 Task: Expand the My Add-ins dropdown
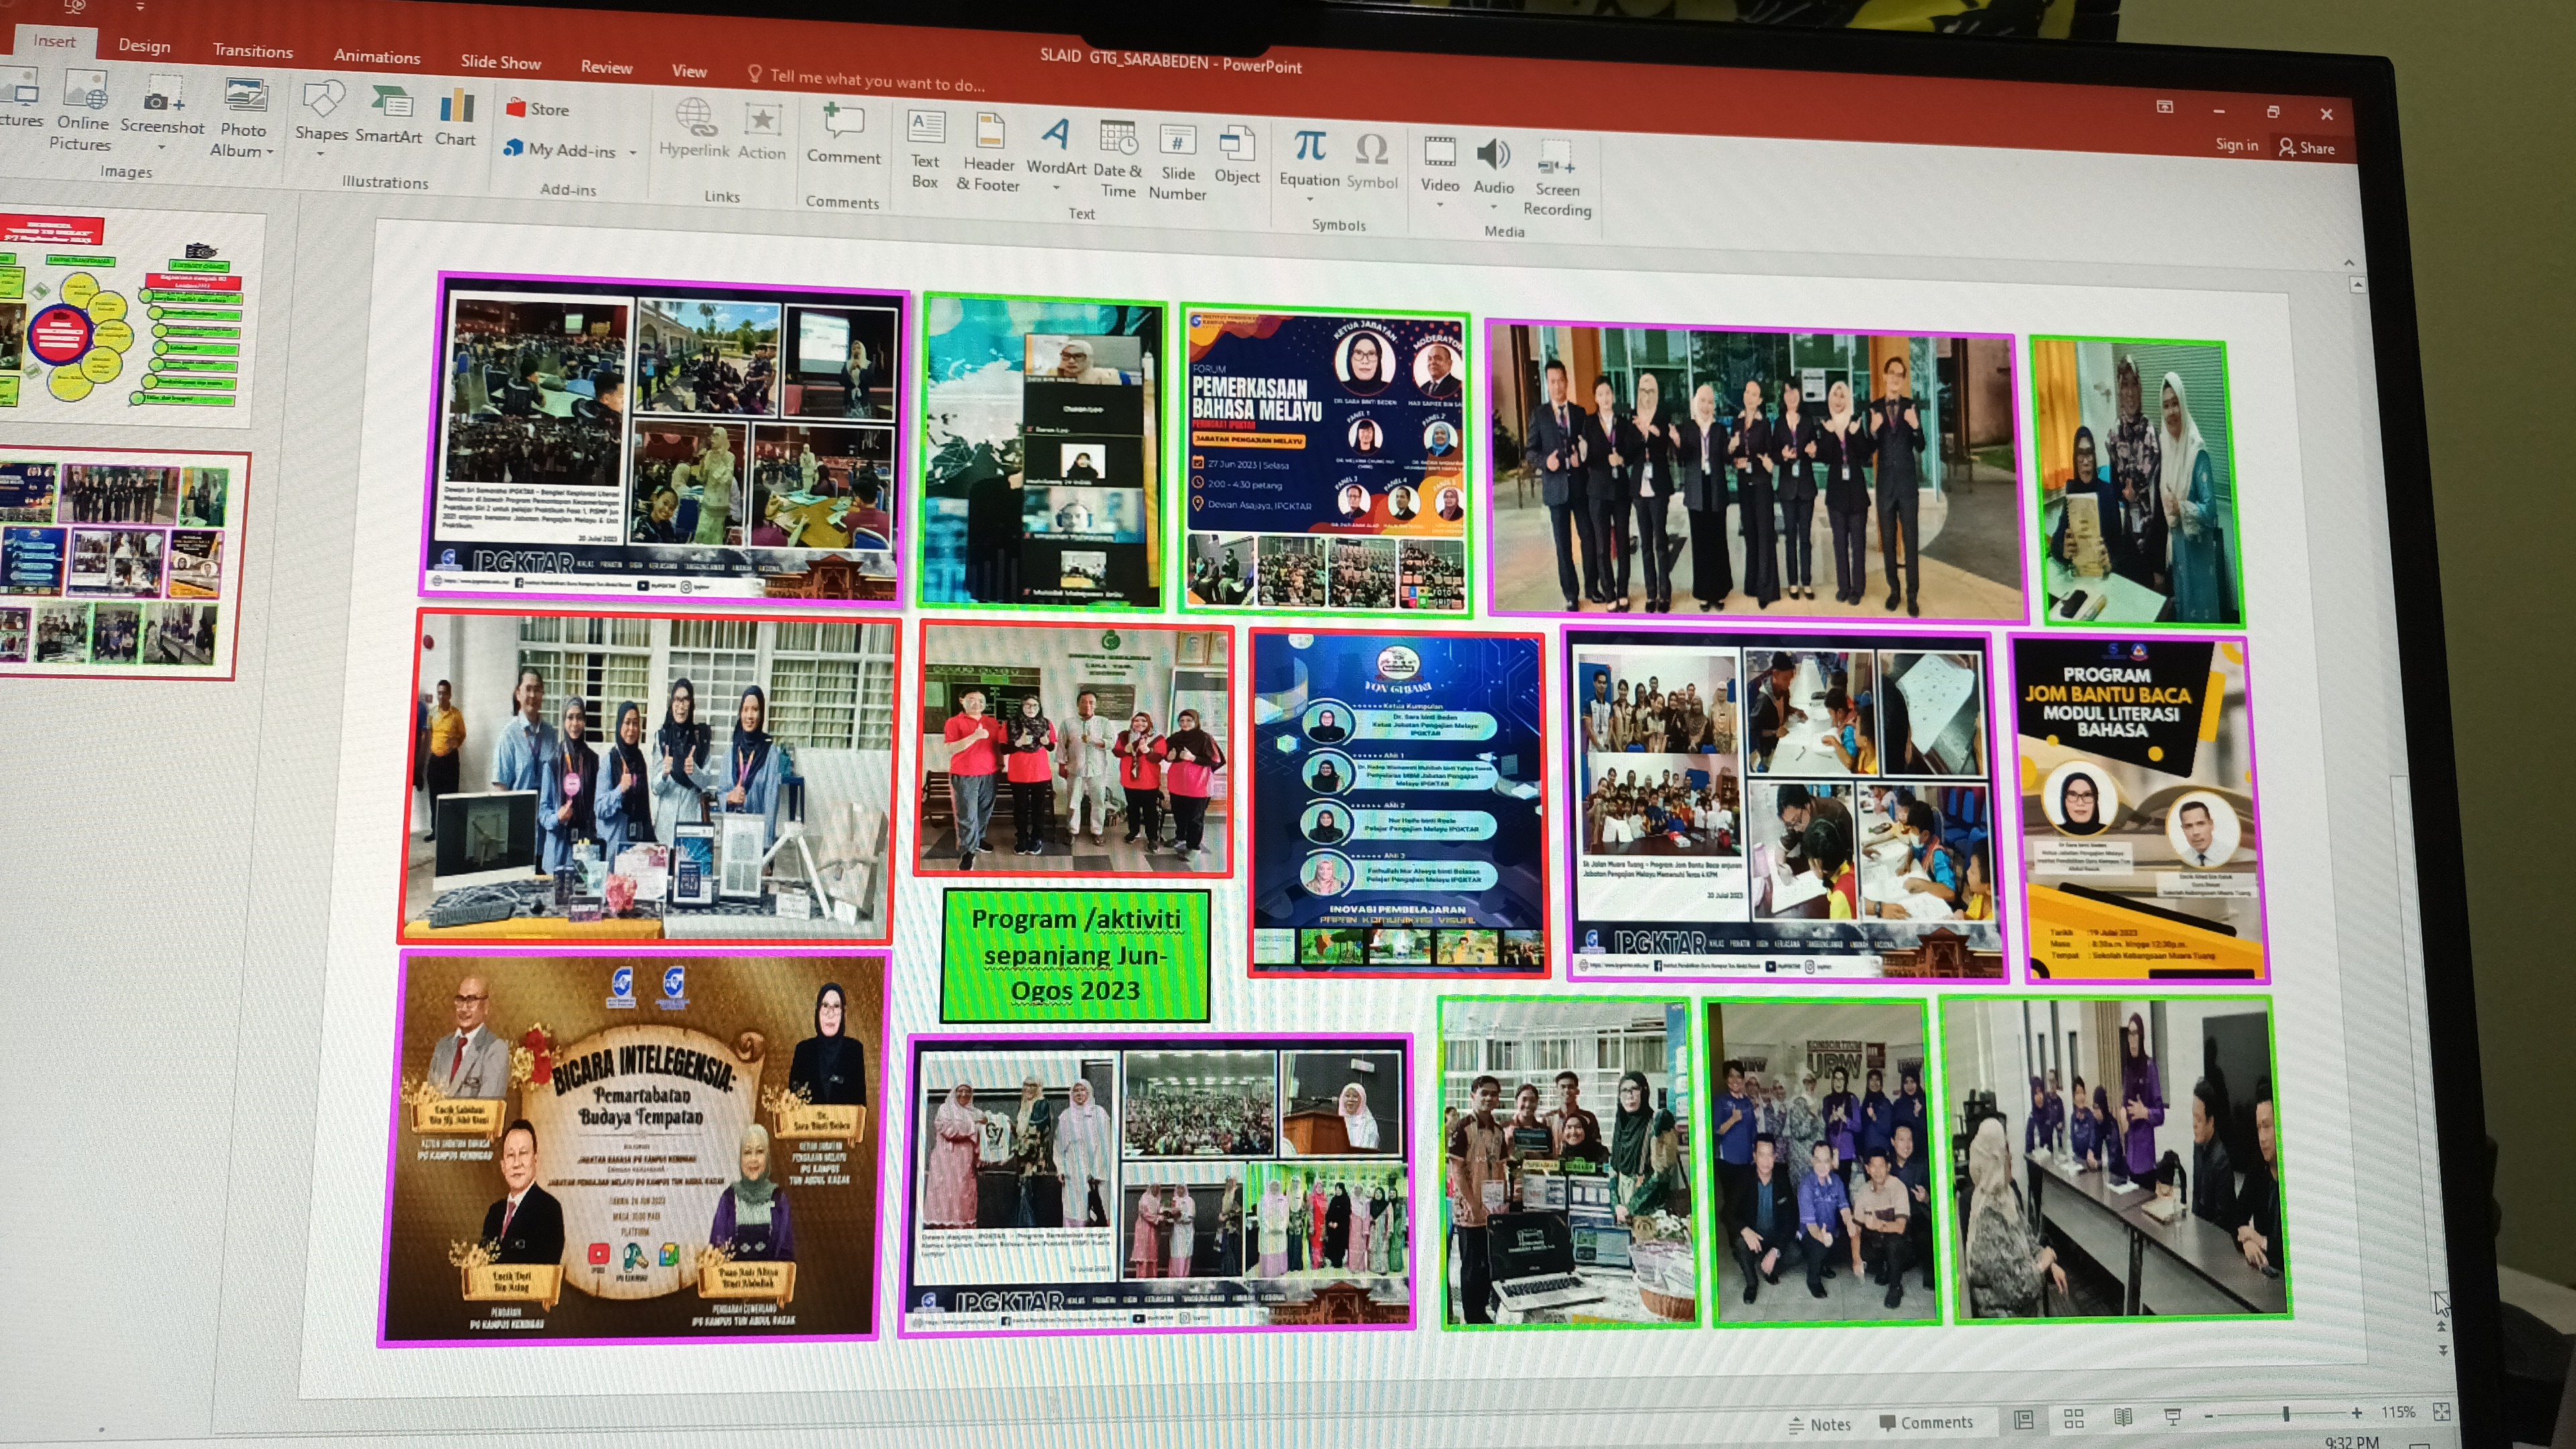click(633, 153)
